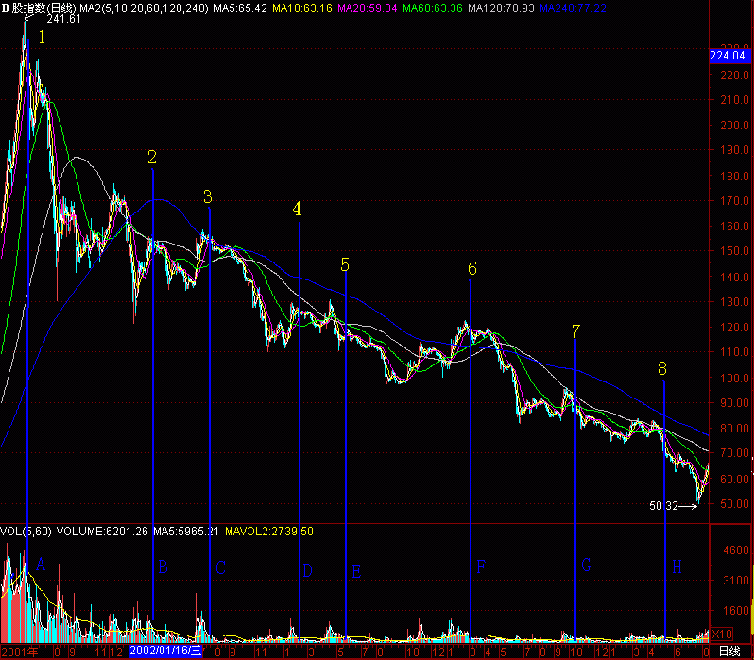Click the 50.32 low price annotation

[x=664, y=506]
